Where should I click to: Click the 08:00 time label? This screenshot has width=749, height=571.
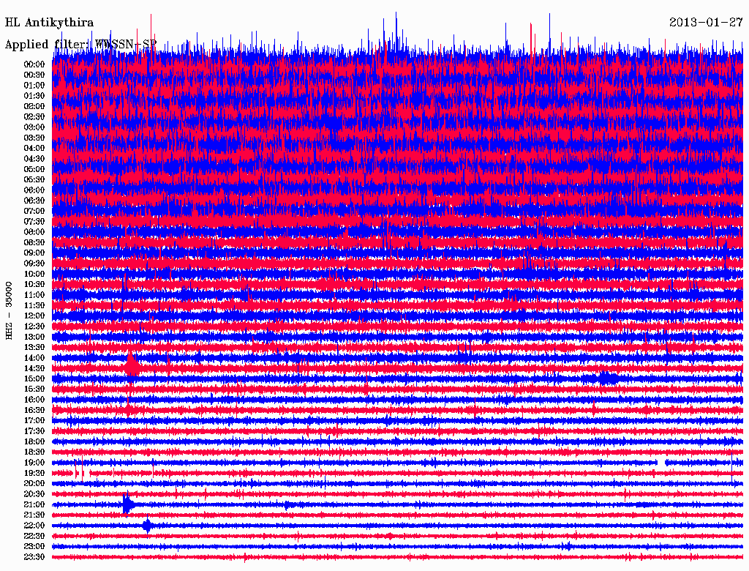[x=34, y=232]
